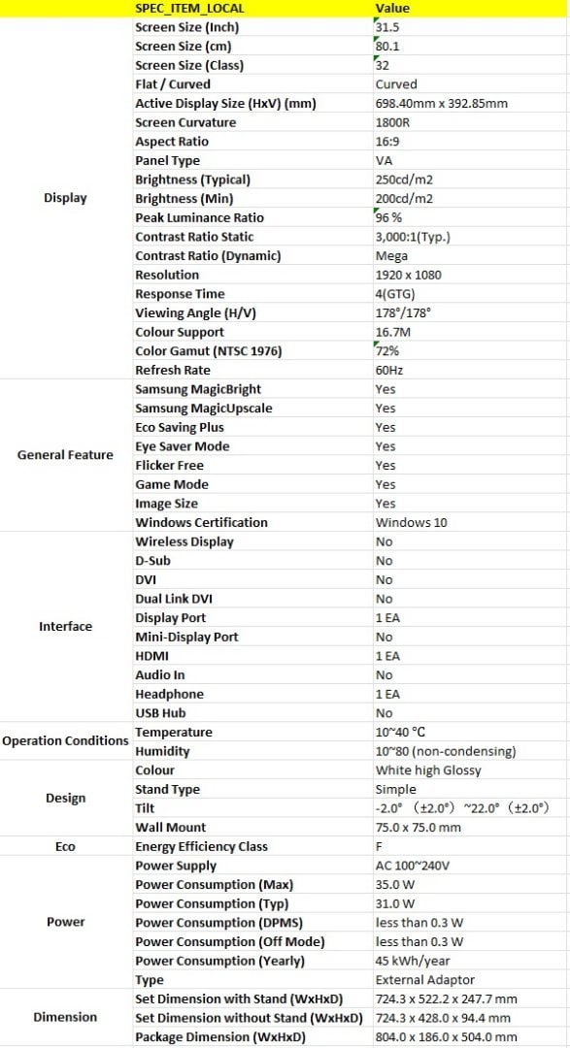Screen dimensions: 570x1048
Task: Click the green marker on 96 % cell
Action: pyautogui.click(x=377, y=212)
